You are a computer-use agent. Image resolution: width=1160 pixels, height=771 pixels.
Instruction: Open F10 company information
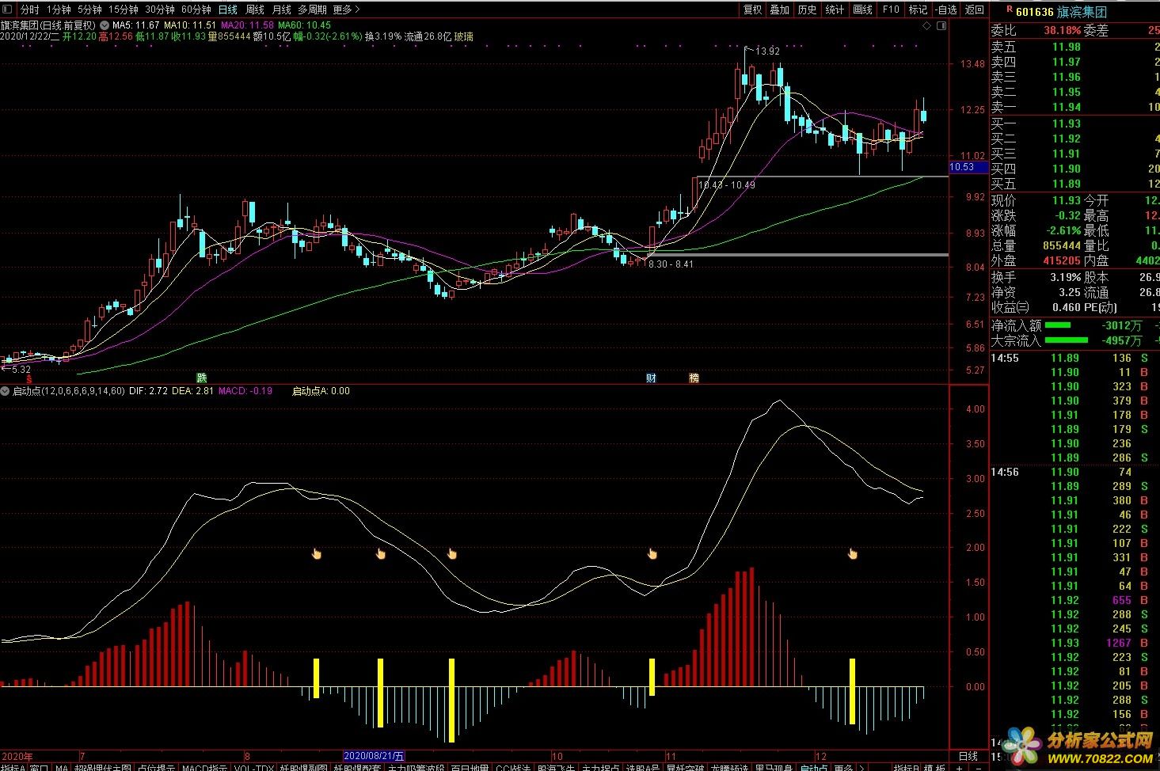click(x=891, y=9)
